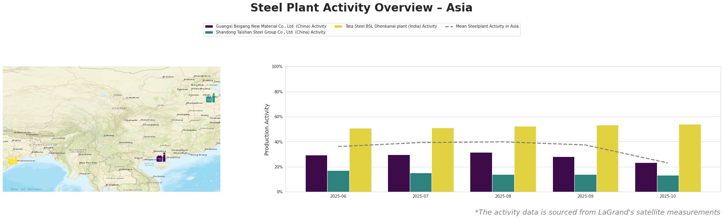Click the yellow bar for 2025-06
The width and height of the screenshot is (723, 219).
(x=360, y=160)
